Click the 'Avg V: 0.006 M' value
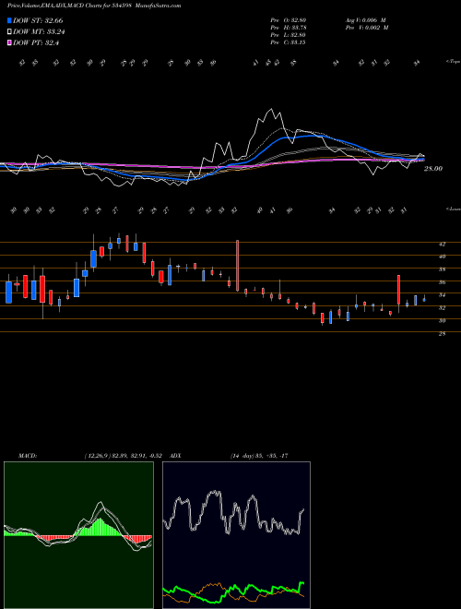The image size is (461, 609). (x=367, y=20)
